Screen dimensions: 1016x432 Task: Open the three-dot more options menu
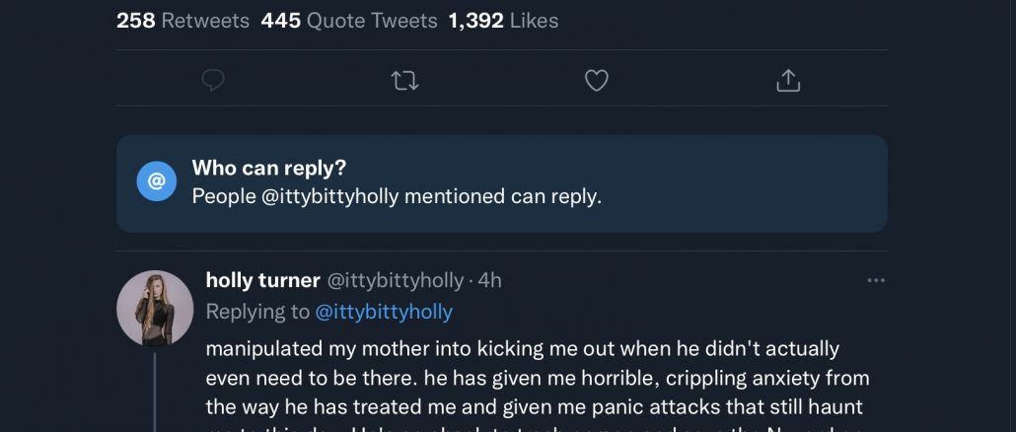click(x=876, y=281)
